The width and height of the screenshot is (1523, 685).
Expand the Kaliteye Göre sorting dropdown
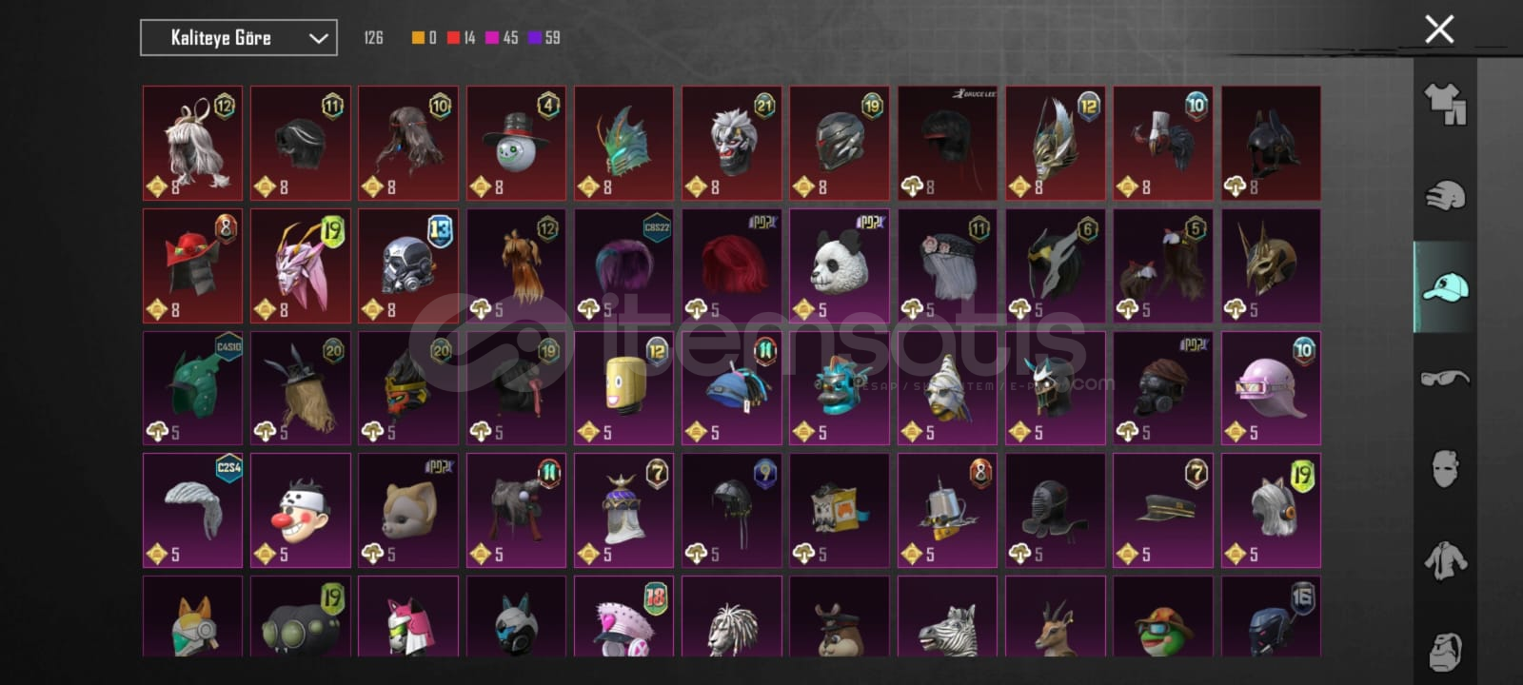point(239,38)
